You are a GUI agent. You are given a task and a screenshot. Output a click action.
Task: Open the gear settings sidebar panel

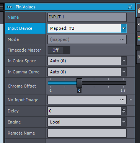(138, 57)
